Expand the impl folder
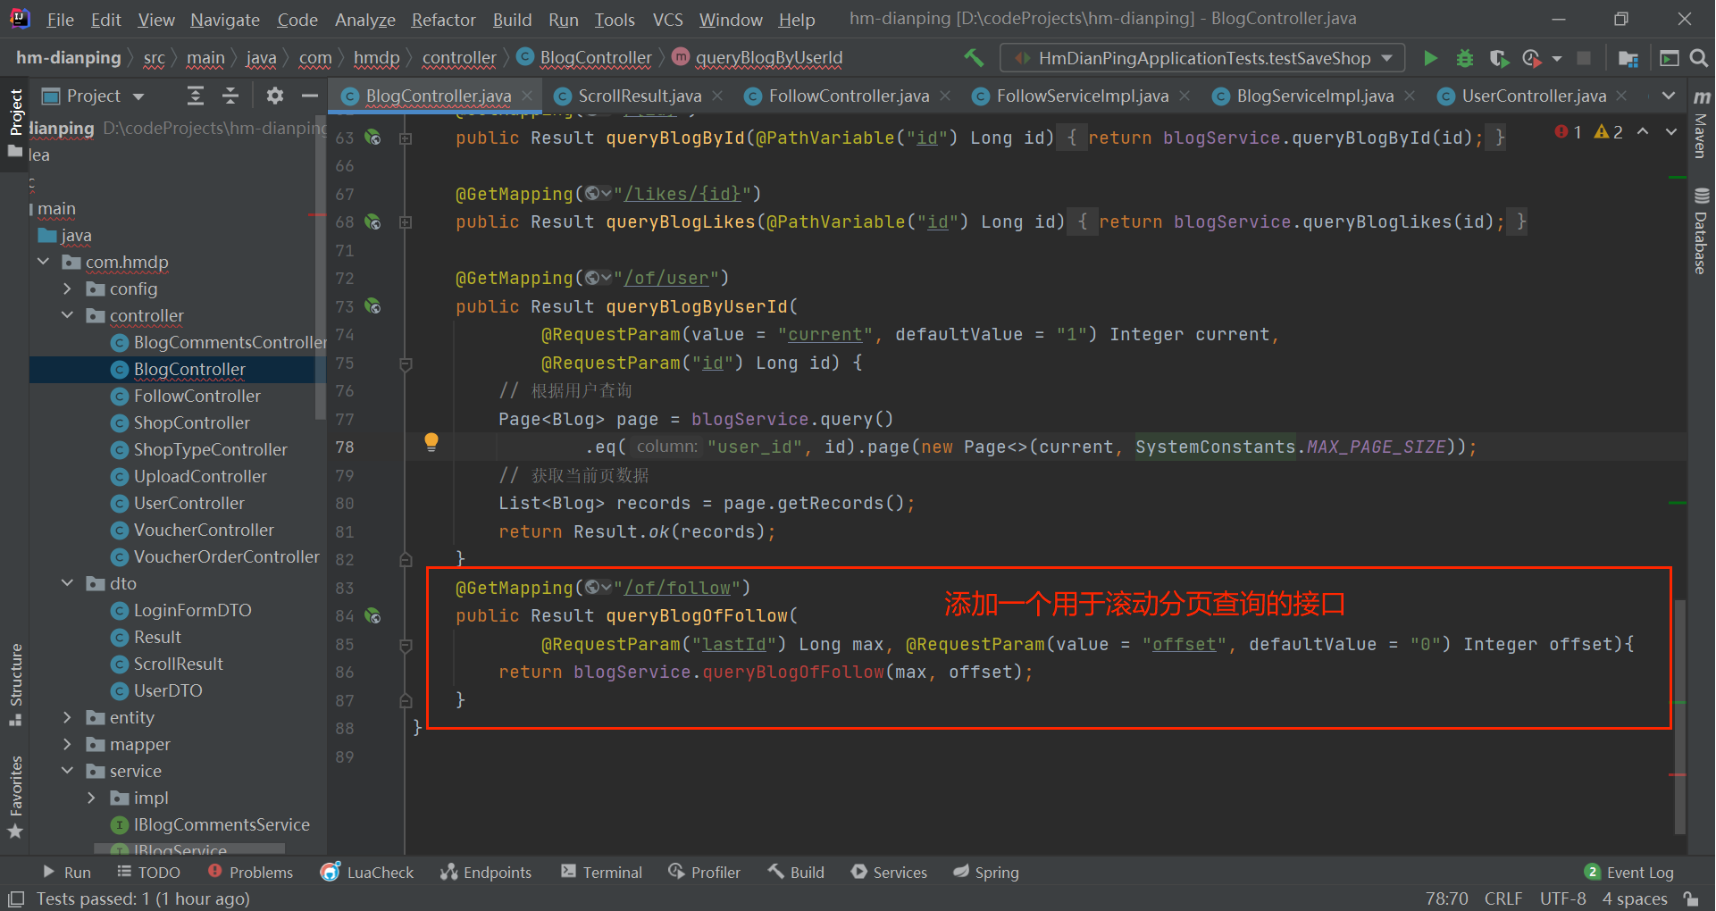Viewport: 1716px width, 911px height. 92,798
